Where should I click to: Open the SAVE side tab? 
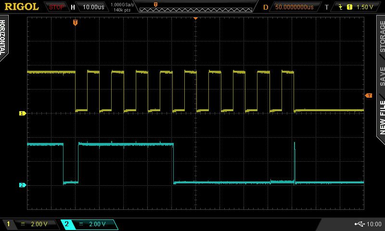(x=382, y=77)
